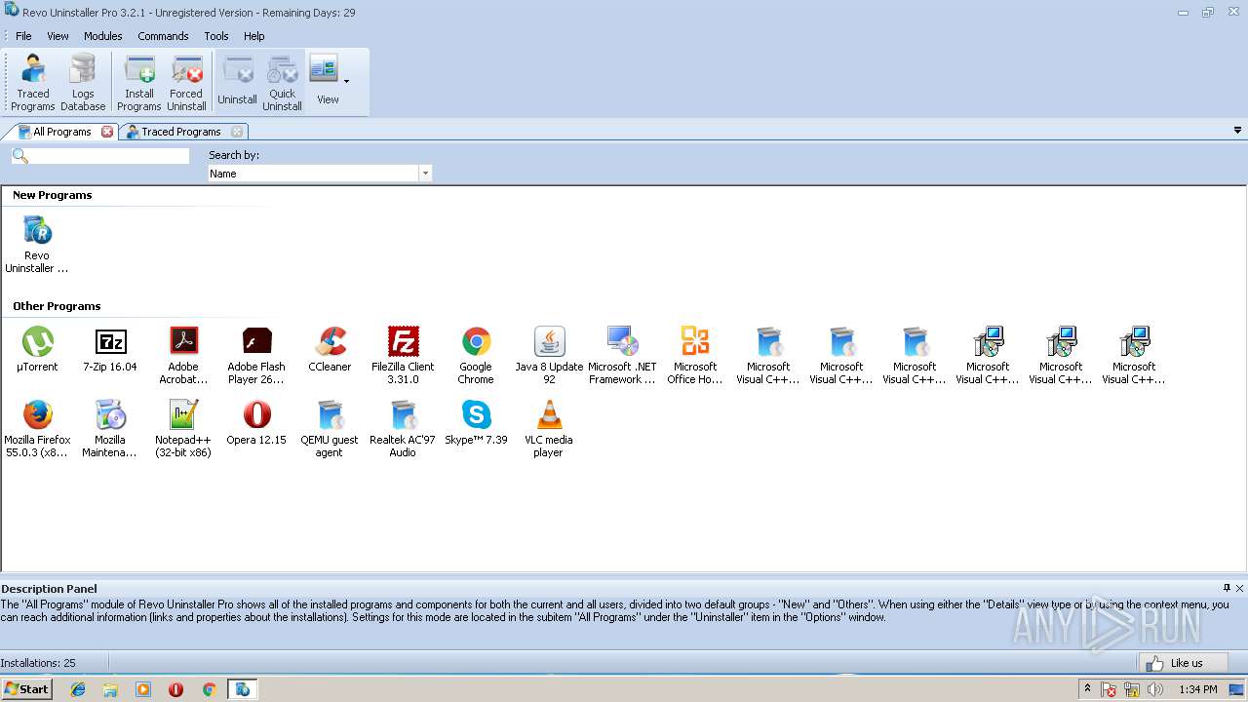Open the tab list dropdown arrow

(1238, 131)
